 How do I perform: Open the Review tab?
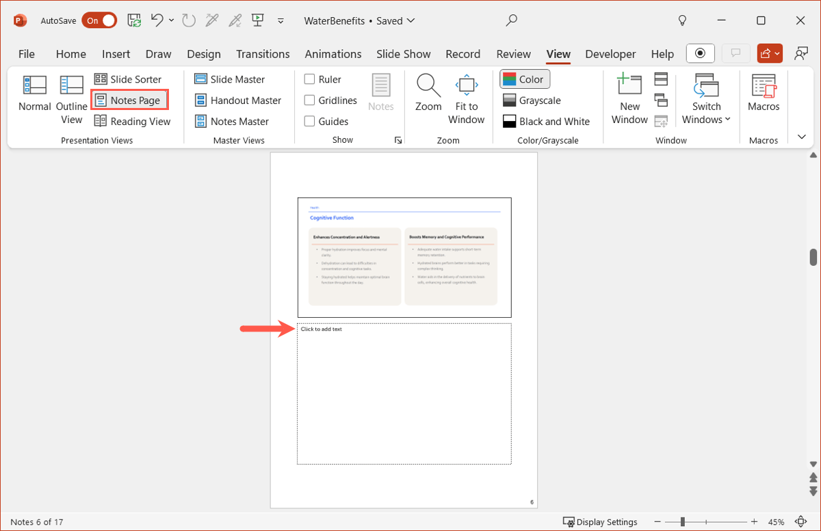[514, 54]
